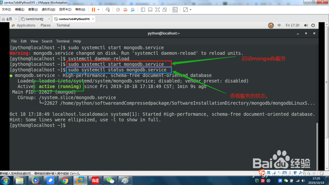Viewport: 329px width, 185px height.
Task: Open the 查看(V) menu
Action: point(33,10)
